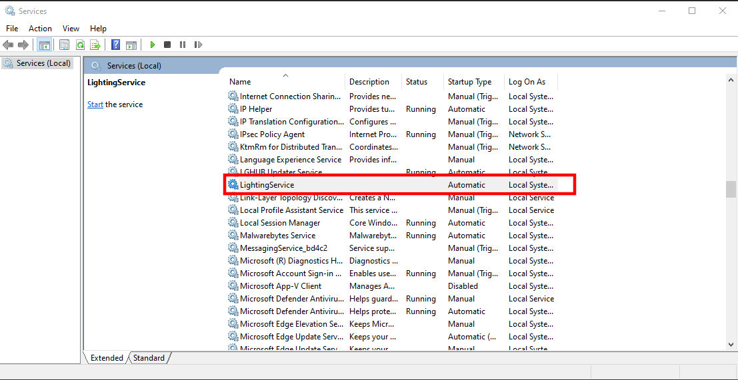The height and width of the screenshot is (380, 738).
Task: Open Help via the blue question-mark icon
Action: point(116,45)
